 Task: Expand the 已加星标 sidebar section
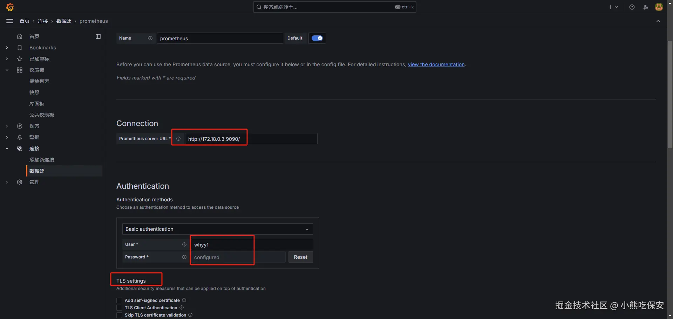click(x=7, y=59)
